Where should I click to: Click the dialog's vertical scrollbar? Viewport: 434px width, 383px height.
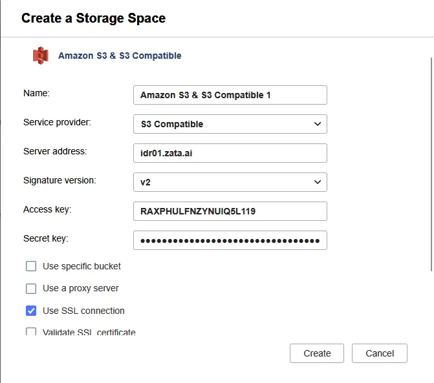[431, 165]
